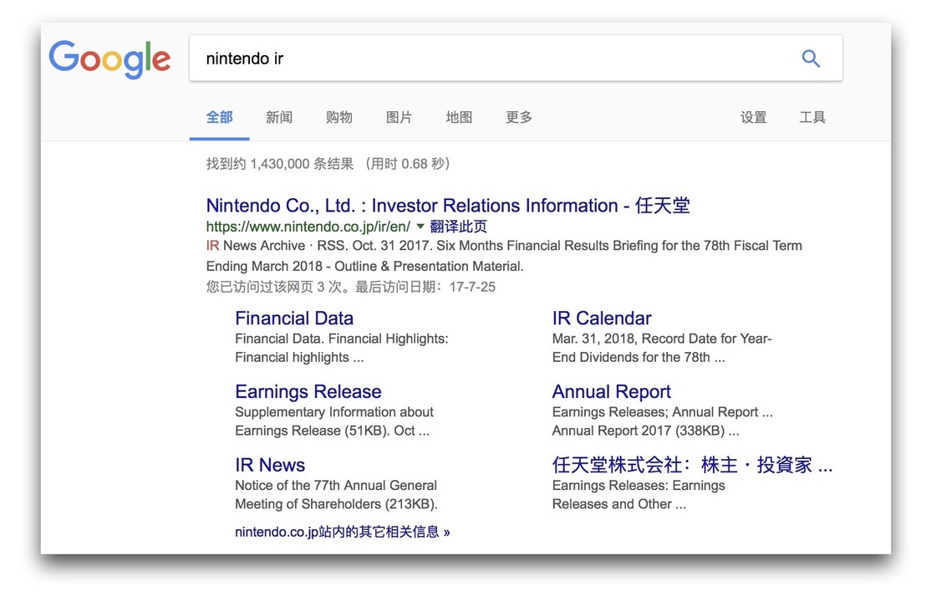Select the 全部 tab

[219, 117]
